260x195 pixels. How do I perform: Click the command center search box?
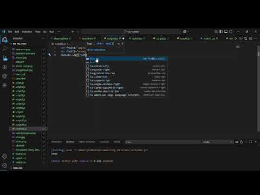[x=131, y=32]
